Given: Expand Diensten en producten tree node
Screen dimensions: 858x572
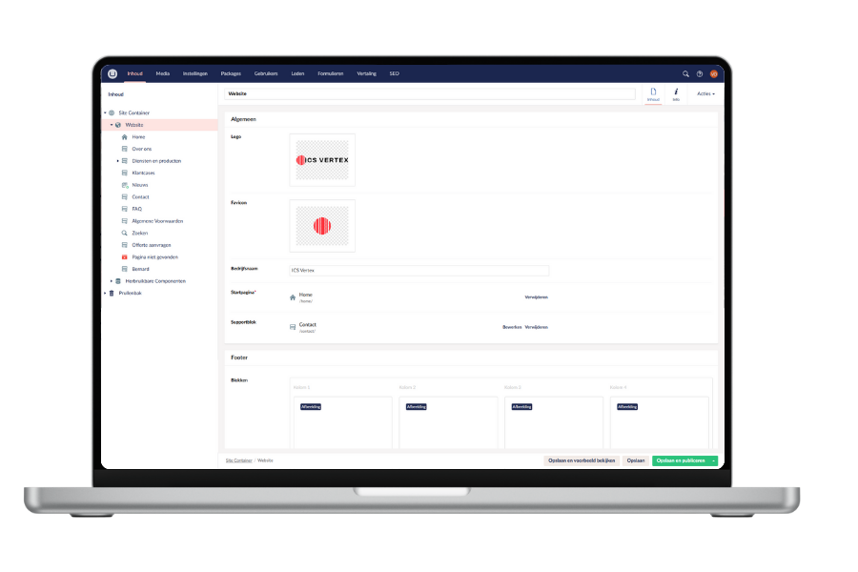Looking at the screenshot, I should [118, 160].
